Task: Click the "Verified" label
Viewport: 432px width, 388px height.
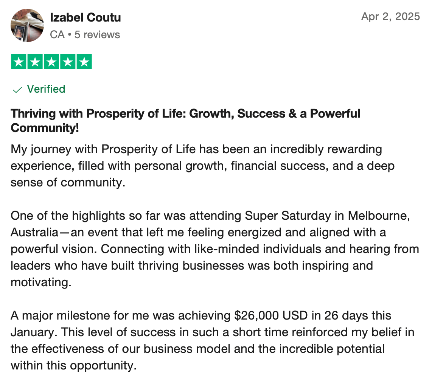Action: click(x=46, y=89)
